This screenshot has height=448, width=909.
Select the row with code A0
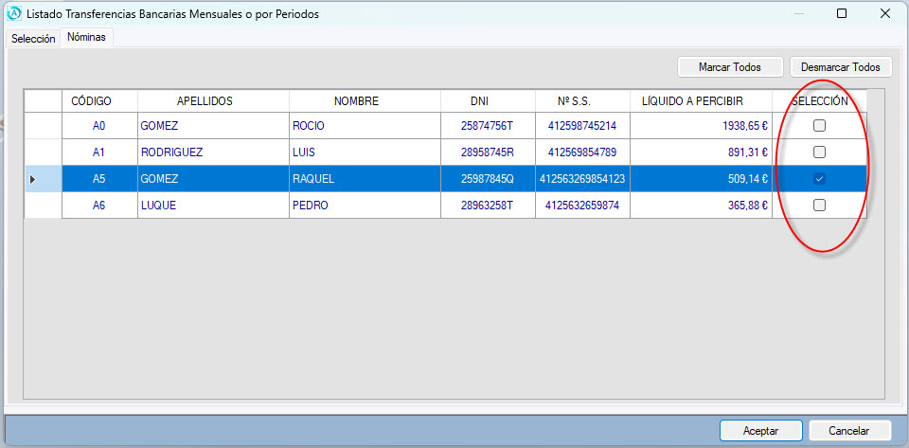click(99, 126)
